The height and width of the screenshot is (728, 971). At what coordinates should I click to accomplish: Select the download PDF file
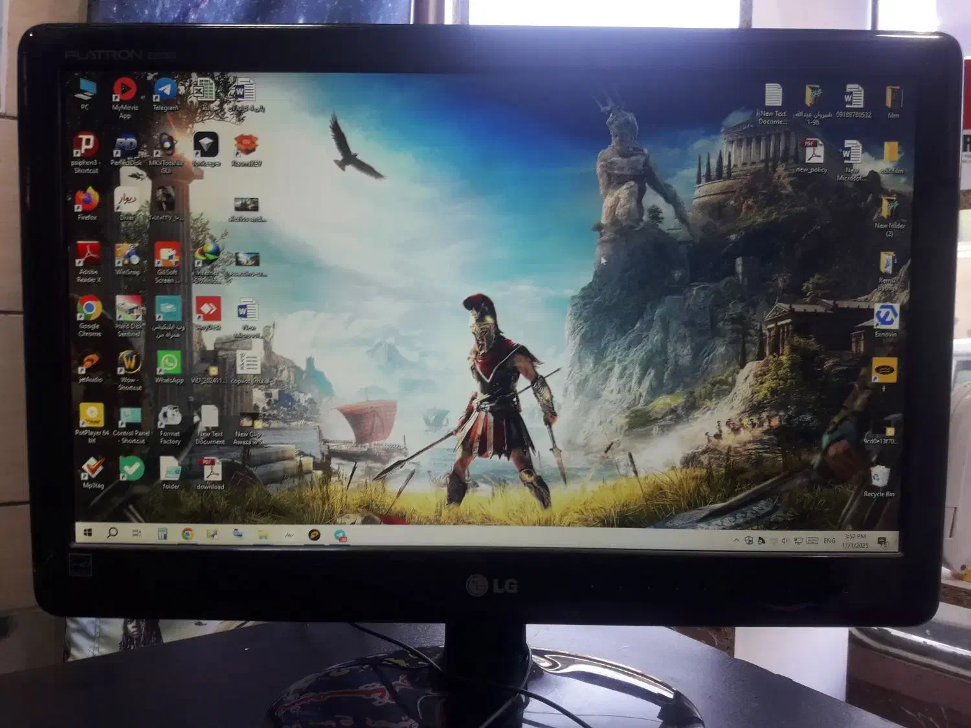210,474
